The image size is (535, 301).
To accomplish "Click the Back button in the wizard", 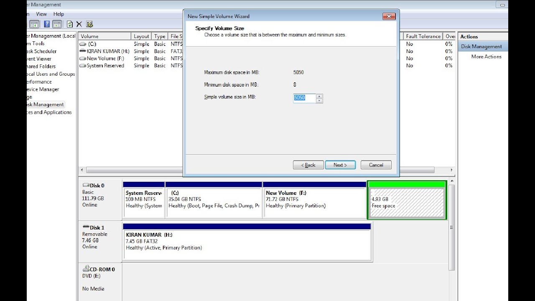I will (308, 165).
